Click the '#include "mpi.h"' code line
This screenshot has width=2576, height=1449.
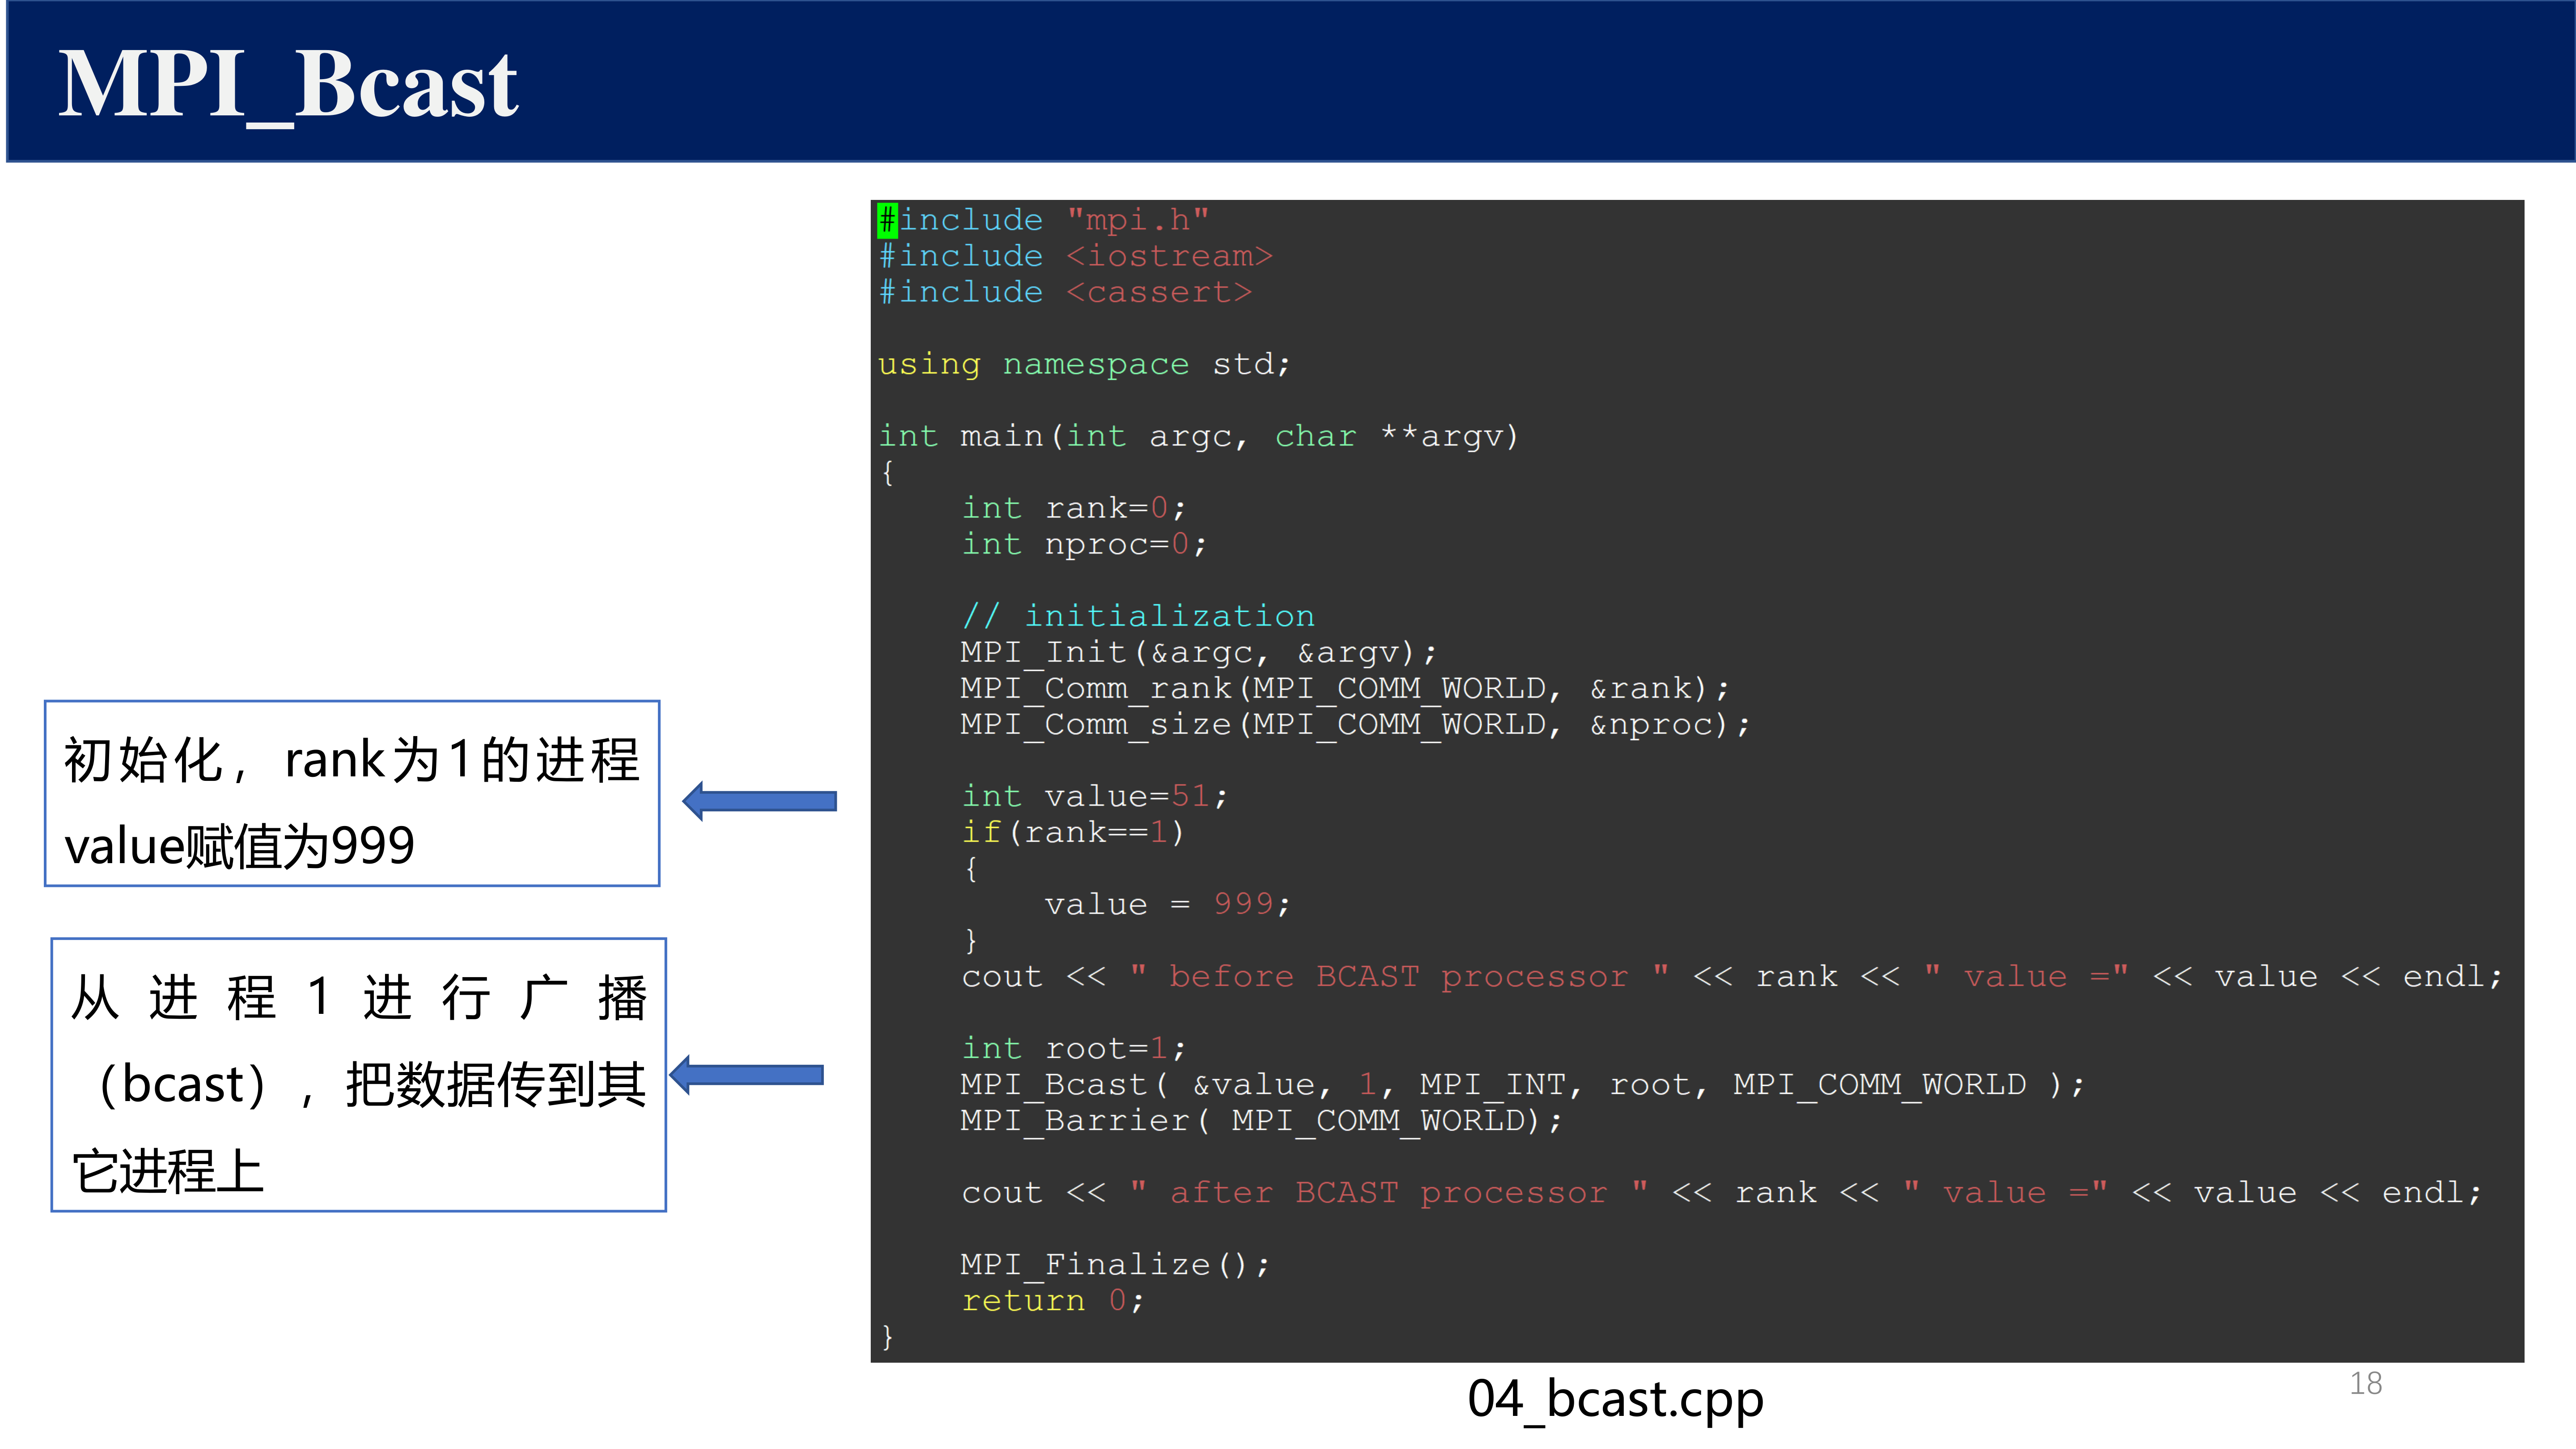(1043, 219)
